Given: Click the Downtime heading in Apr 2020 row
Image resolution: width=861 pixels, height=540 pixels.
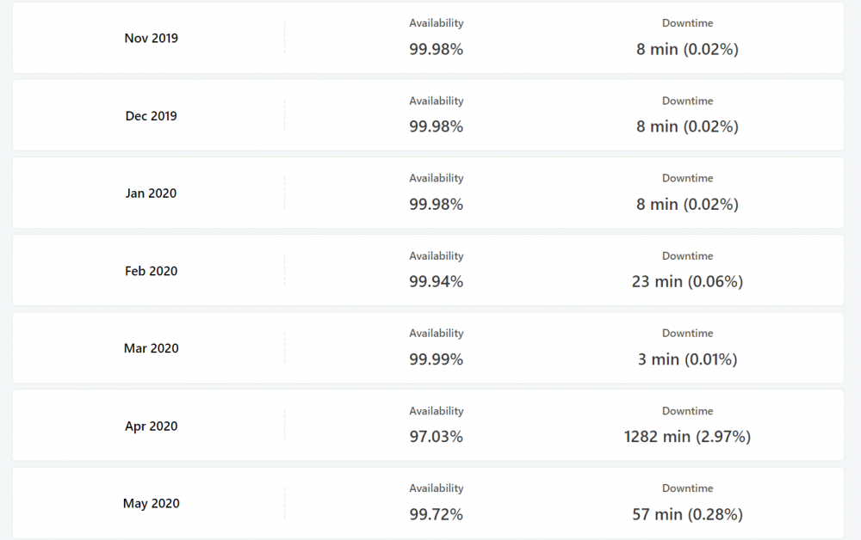Looking at the screenshot, I should coord(687,411).
